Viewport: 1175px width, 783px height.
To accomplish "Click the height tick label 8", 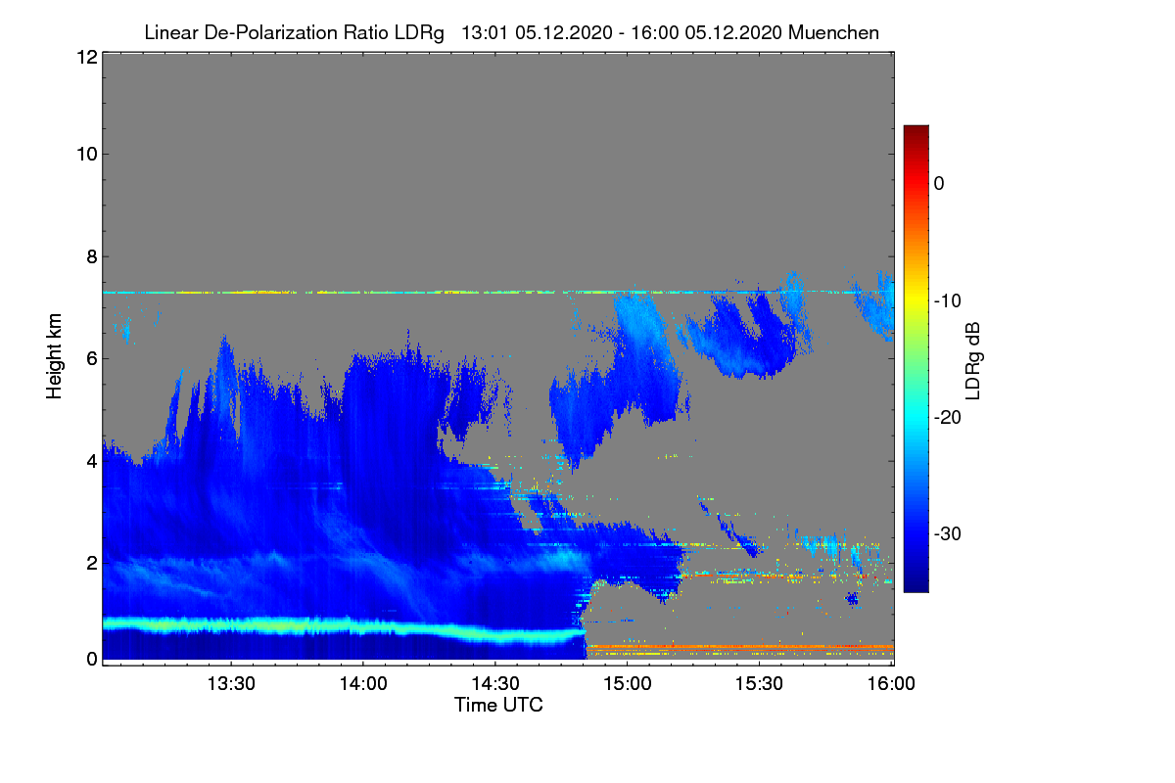I will coord(90,256).
